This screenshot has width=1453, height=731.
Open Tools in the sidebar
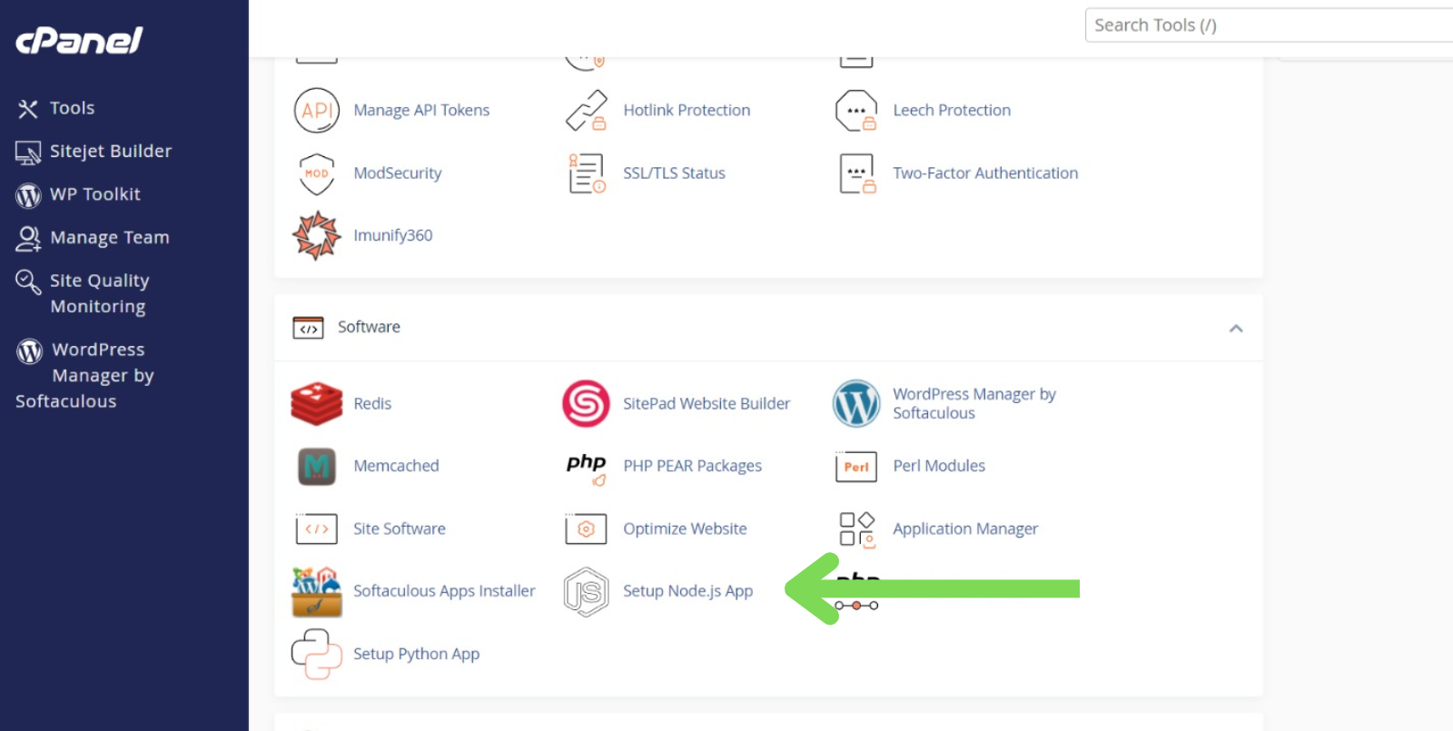tap(72, 108)
